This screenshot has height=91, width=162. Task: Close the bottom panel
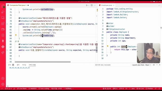pyautogui.click(x=160, y=65)
